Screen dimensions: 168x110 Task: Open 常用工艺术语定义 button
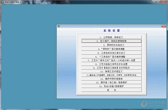coord(111,71)
